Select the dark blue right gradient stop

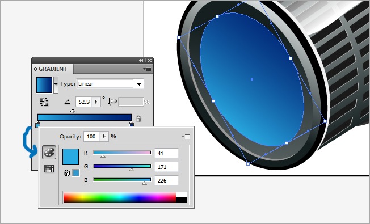[132, 124]
